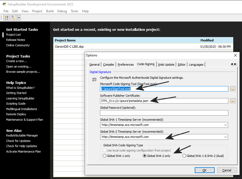242x179 pixels.
Task: Open the SHA-2 Timestamp Server dropdown
Action: 225,137
